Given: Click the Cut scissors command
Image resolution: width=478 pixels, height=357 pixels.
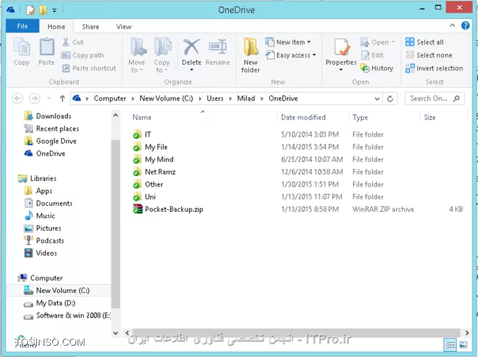Looking at the screenshot, I should coord(73,42).
